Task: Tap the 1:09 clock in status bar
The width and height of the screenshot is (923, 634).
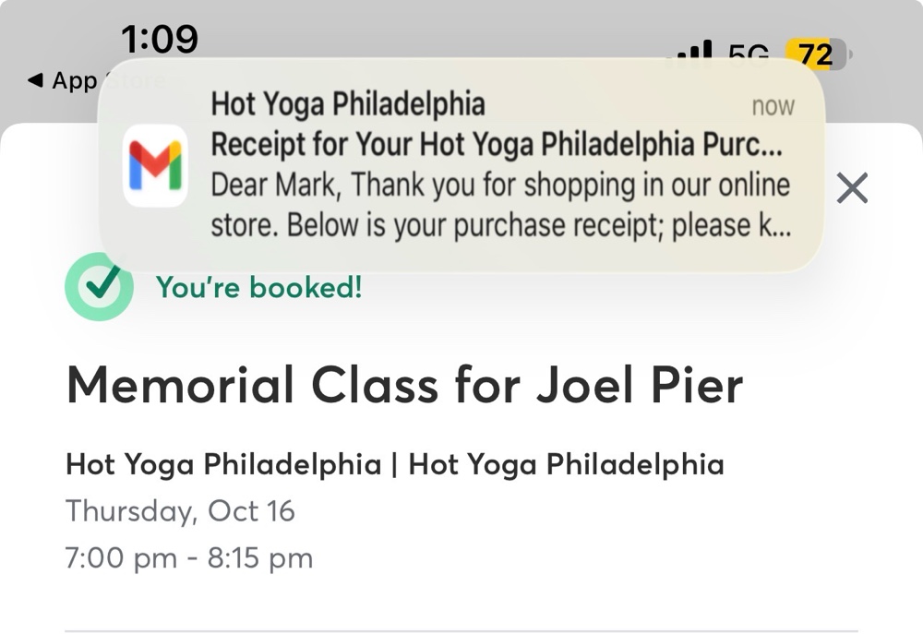Action: tap(159, 39)
